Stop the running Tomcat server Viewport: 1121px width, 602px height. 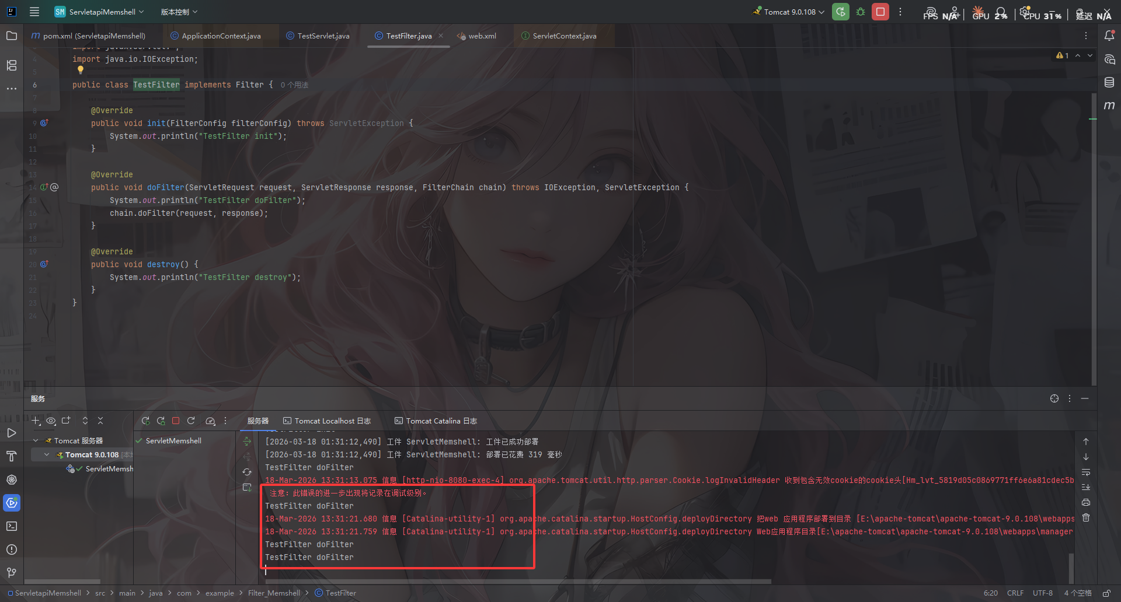tap(880, 12)
